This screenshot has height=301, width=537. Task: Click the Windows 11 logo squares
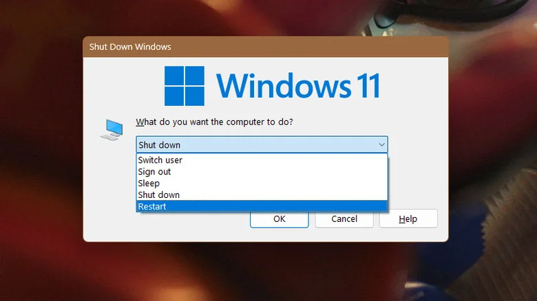coord(185,86)
